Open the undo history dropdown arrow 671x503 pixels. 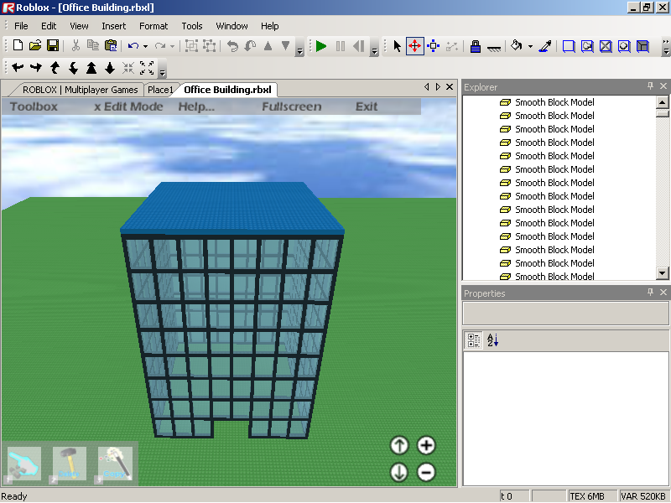tap(145, 47)
